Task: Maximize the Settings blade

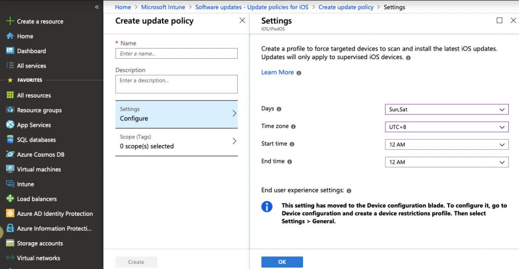Action: click(x=499, y=20)
